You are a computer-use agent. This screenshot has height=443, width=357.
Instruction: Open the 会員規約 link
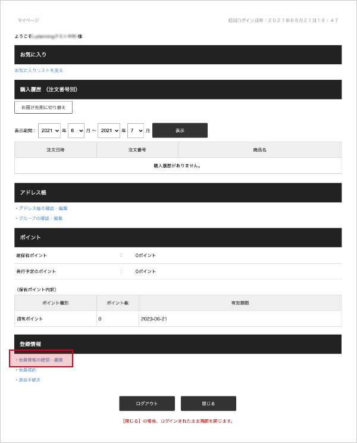point(27,370)
